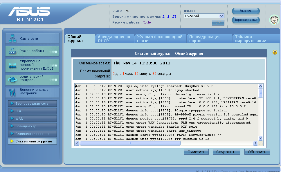Click the Network Map (Карта сети) icon
Screen dimensions: 281x172
click(x=12, y=39)
